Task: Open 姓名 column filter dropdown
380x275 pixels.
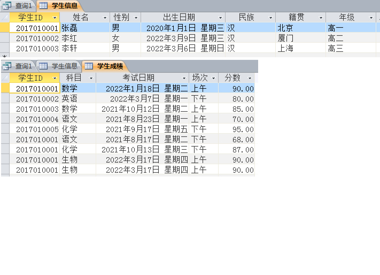Action: [105, 18]
